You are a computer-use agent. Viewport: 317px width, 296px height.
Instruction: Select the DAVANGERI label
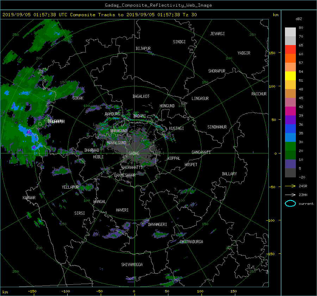[x=157, y=225]
